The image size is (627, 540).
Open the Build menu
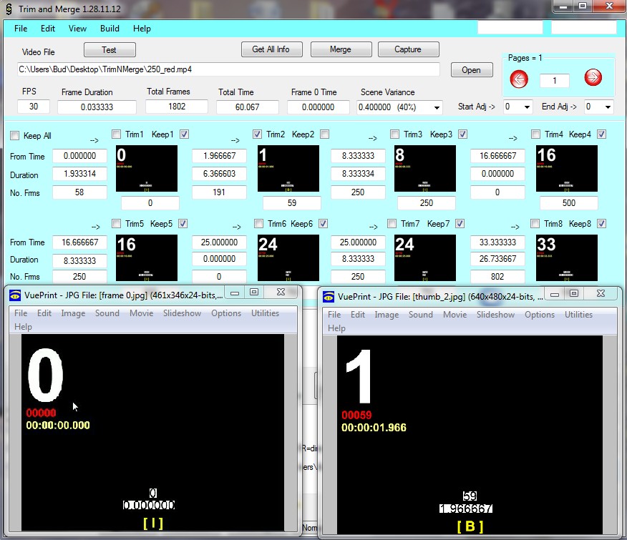110,29
